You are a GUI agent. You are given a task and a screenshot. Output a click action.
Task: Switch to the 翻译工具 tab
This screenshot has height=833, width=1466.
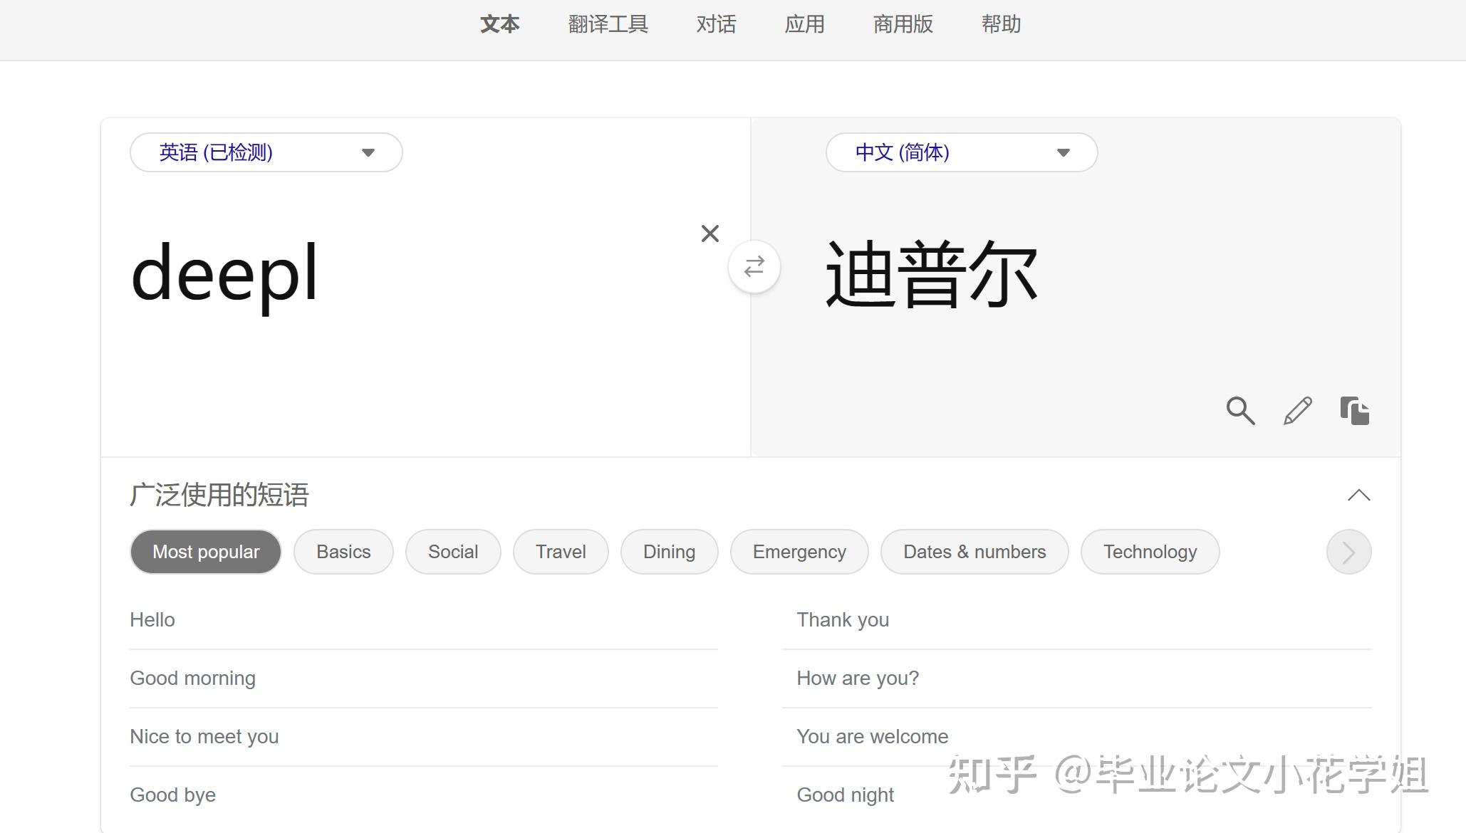click(608, 24)
